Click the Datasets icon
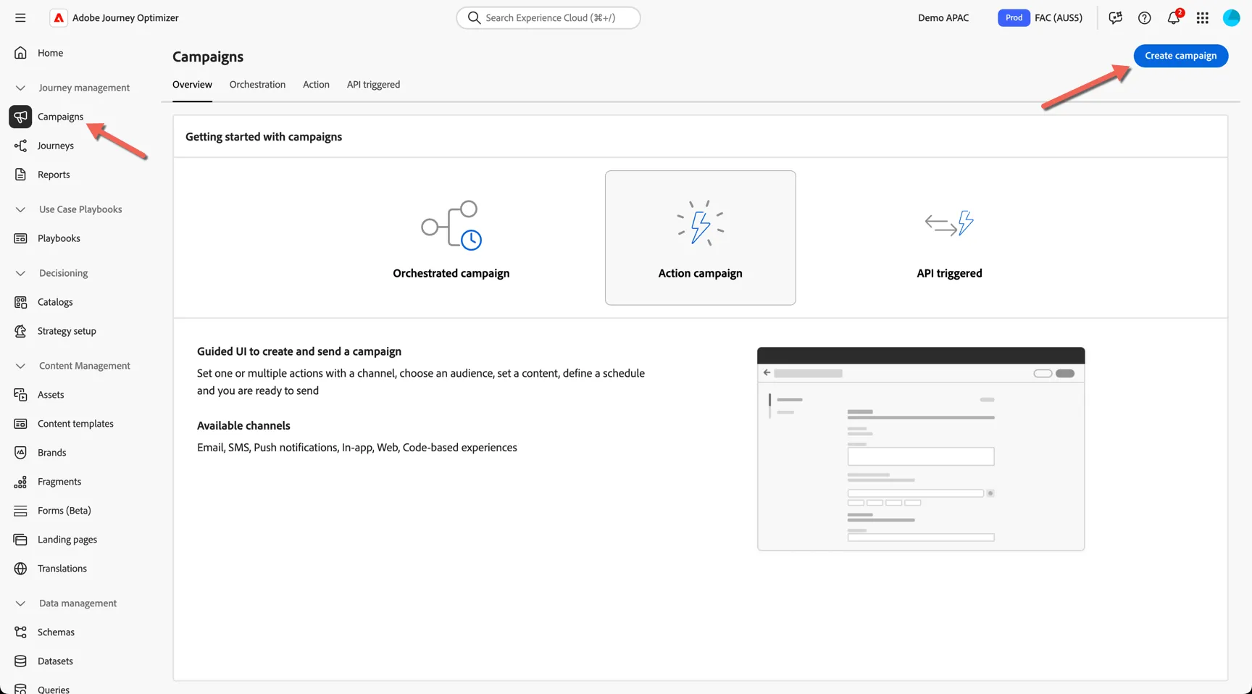Screen dimensions: 1252x694 (x=20, y=661)
